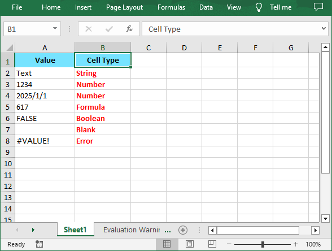Viewport: 332px width, 251px height.
Task: Click the Cell Type header cell
Action: pyautogui.click(x=103, y=60)
